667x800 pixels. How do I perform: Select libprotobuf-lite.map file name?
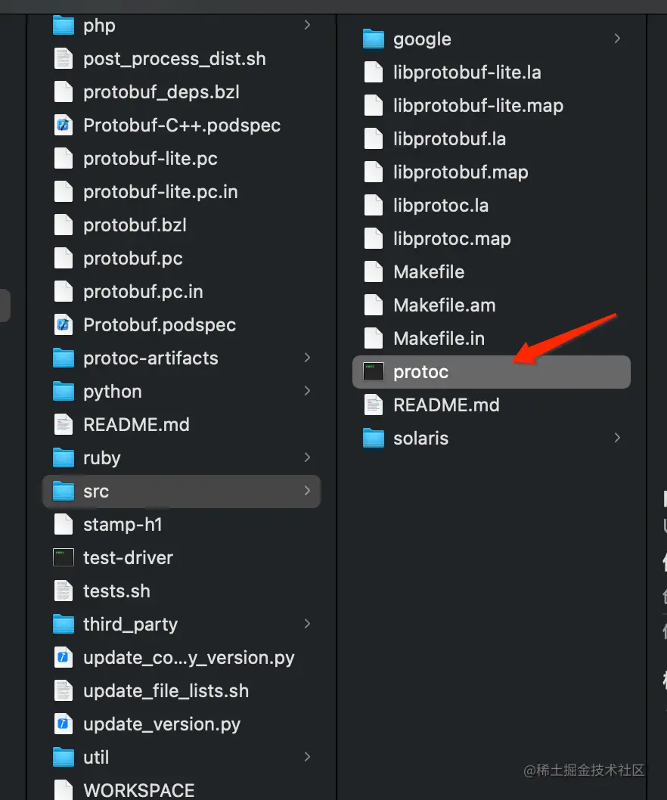click(479, 106)
